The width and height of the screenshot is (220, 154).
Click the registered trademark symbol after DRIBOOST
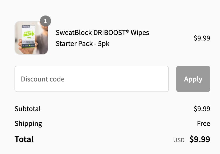[x=127, y=31]
